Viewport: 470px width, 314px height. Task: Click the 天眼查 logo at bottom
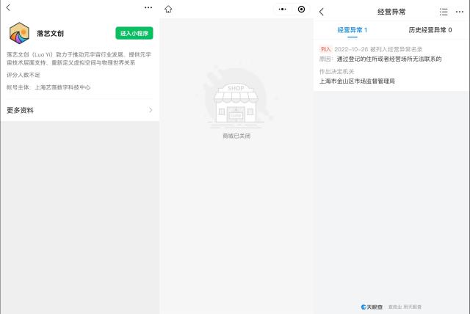tap(372, 306)
